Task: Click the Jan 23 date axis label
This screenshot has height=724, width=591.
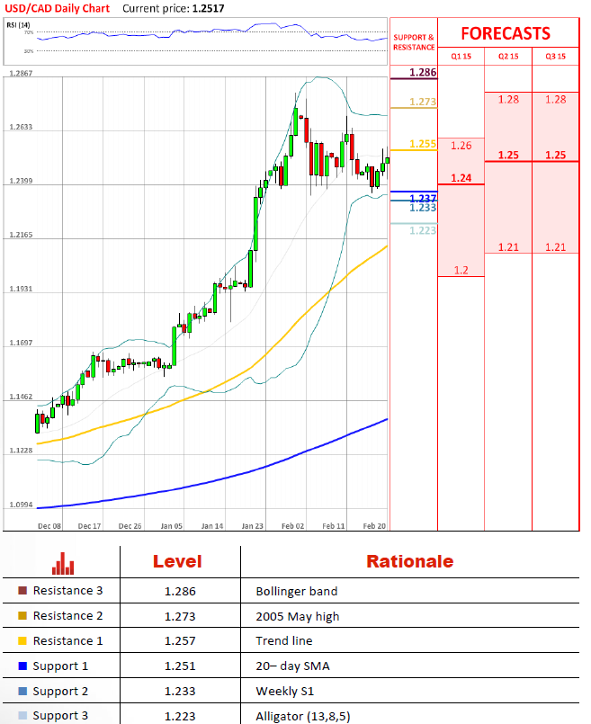Action: point(252,526)
